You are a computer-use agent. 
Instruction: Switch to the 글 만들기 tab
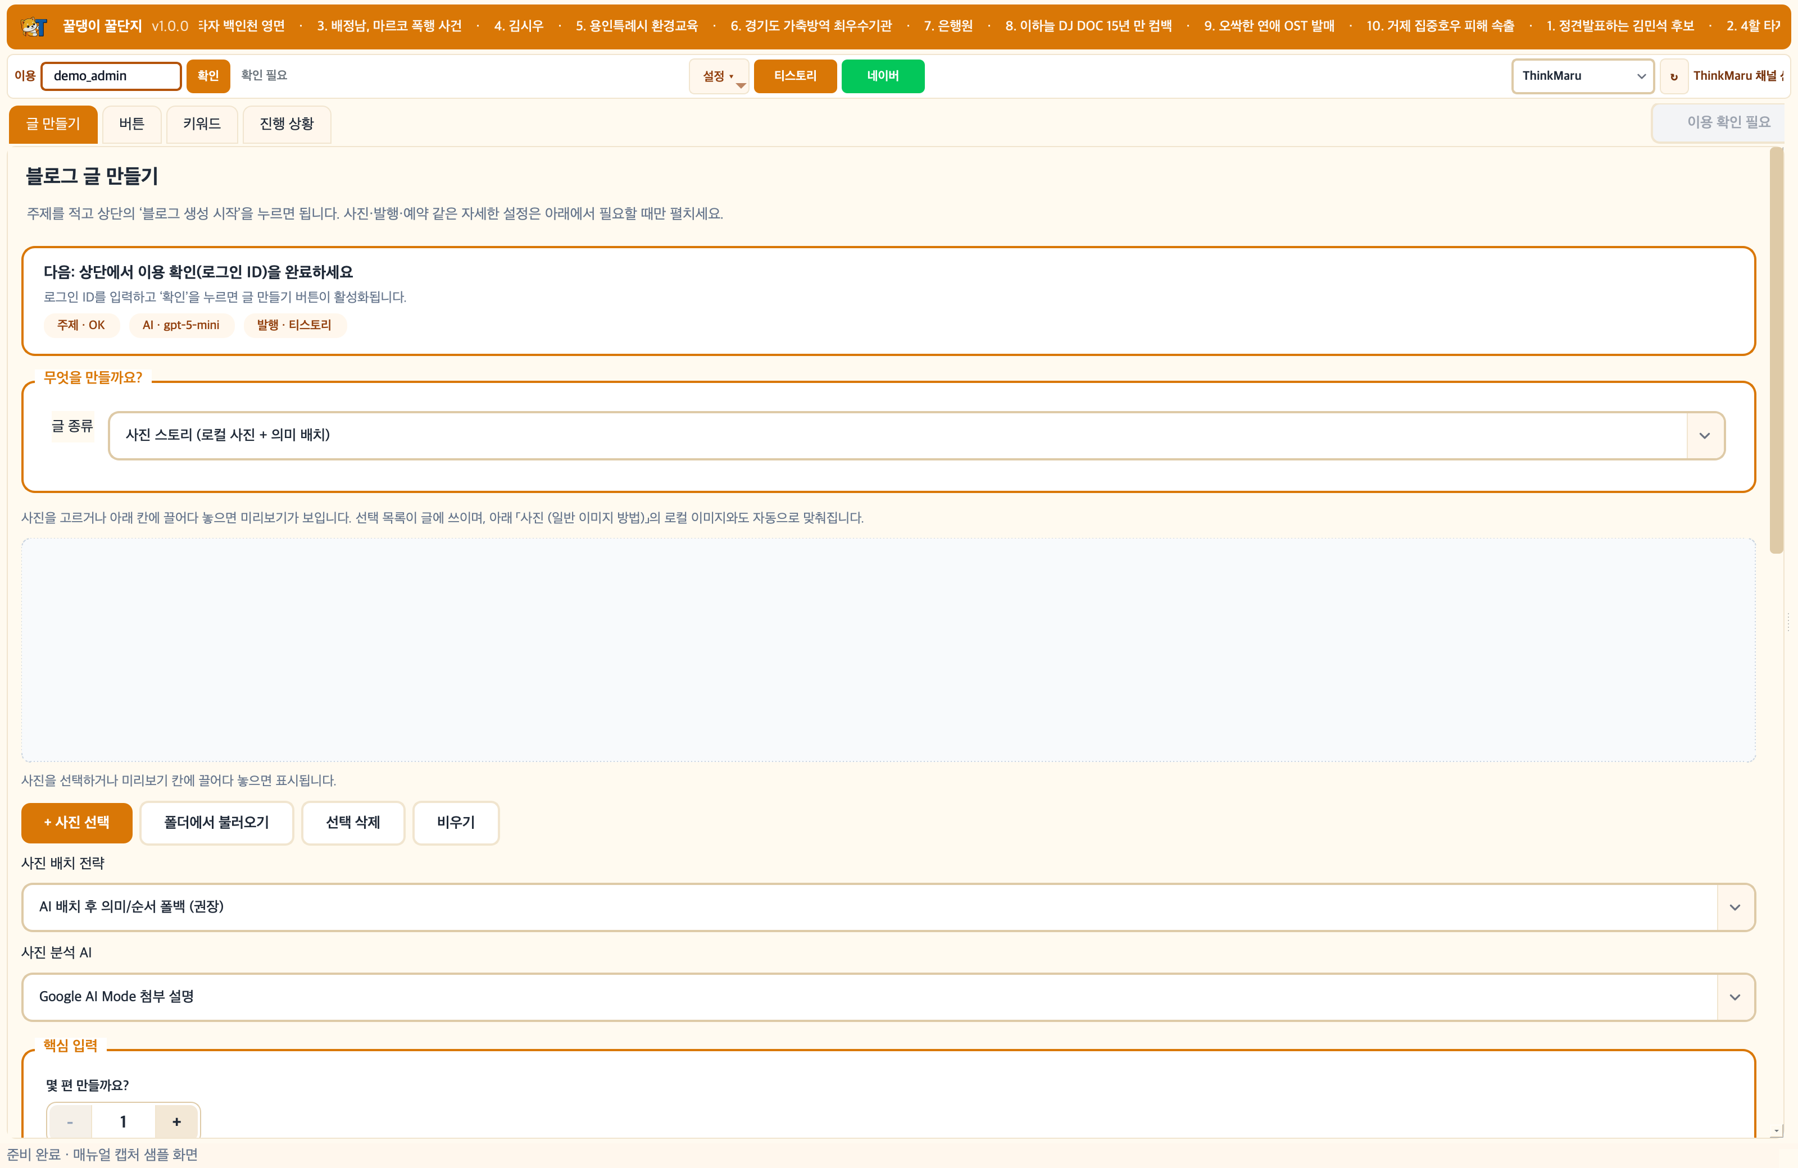click(53, 124)
